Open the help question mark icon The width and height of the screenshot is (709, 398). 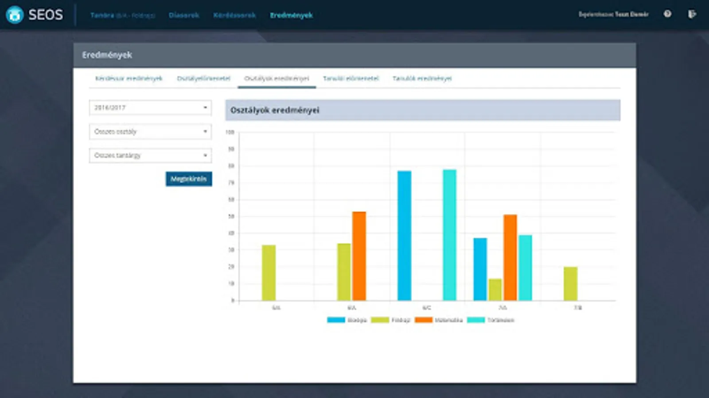(x=667, y=14)
